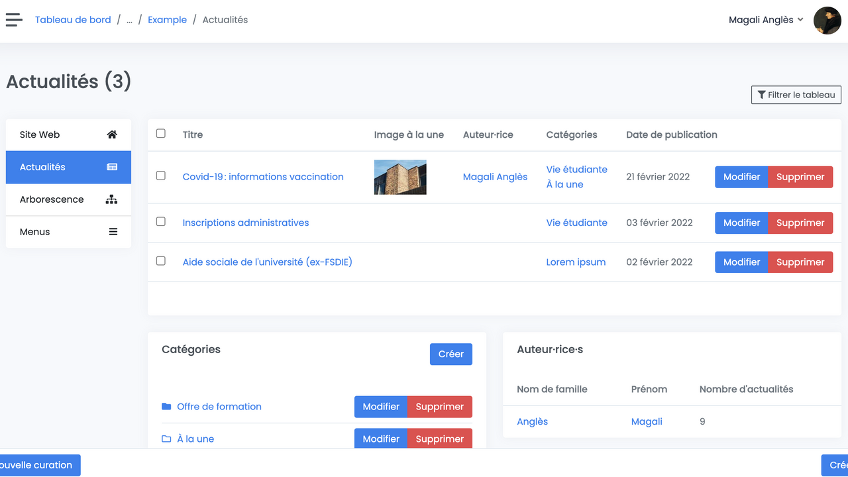This screenshot has height=477, width=848.
Task: Open the Menus sidebar section
Action: 35,232
